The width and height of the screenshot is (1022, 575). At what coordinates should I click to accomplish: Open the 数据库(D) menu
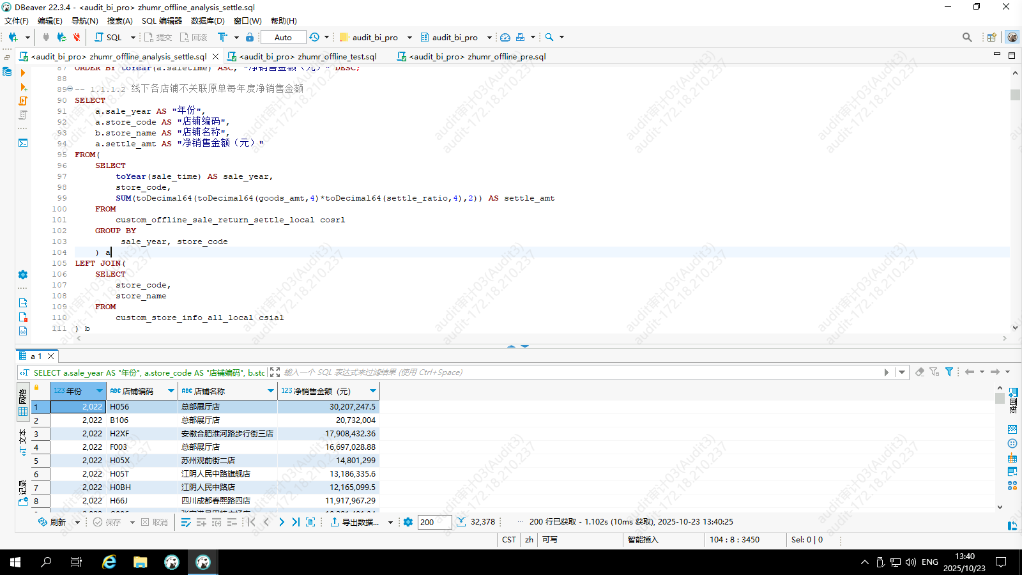(x=208, y=20)
